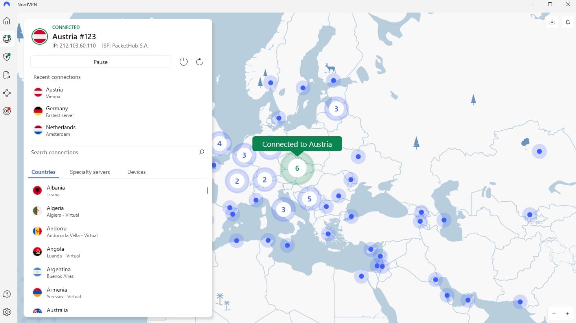Click the map cluster marker 5
This screenshot has height=323, width=576.
coord(309,199)
